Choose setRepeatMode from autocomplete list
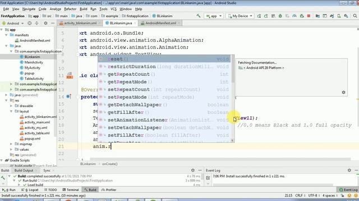 pyautogui.click(x=164, y=97)
